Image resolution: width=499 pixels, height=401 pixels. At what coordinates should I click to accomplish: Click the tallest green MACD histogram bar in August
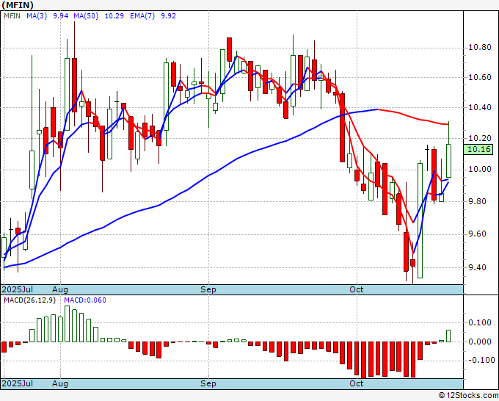coord(68,324)
